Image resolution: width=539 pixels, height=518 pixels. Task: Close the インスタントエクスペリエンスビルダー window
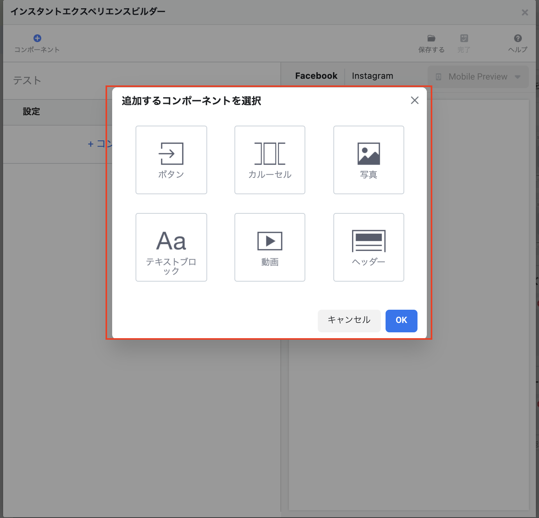[x=525, y=12]
